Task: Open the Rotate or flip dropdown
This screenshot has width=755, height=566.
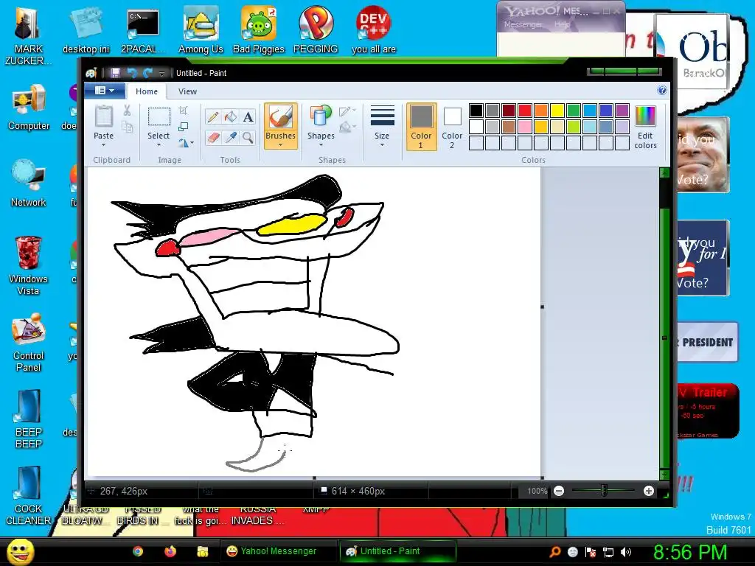Action: (186, 143)
